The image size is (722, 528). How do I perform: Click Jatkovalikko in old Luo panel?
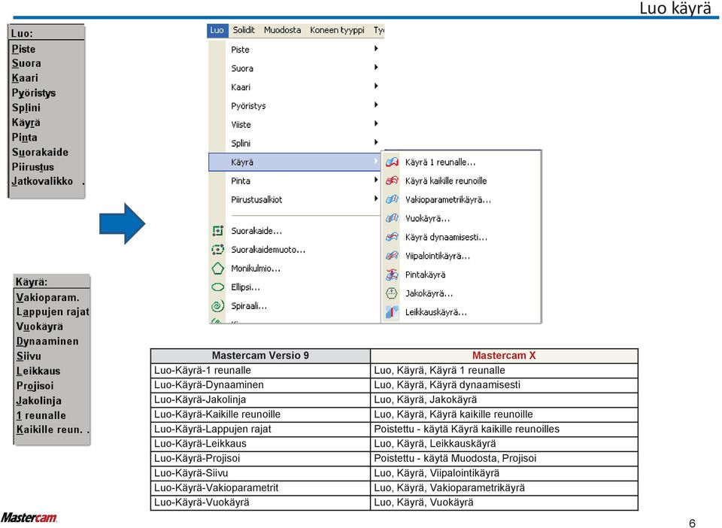pos(42,181)
